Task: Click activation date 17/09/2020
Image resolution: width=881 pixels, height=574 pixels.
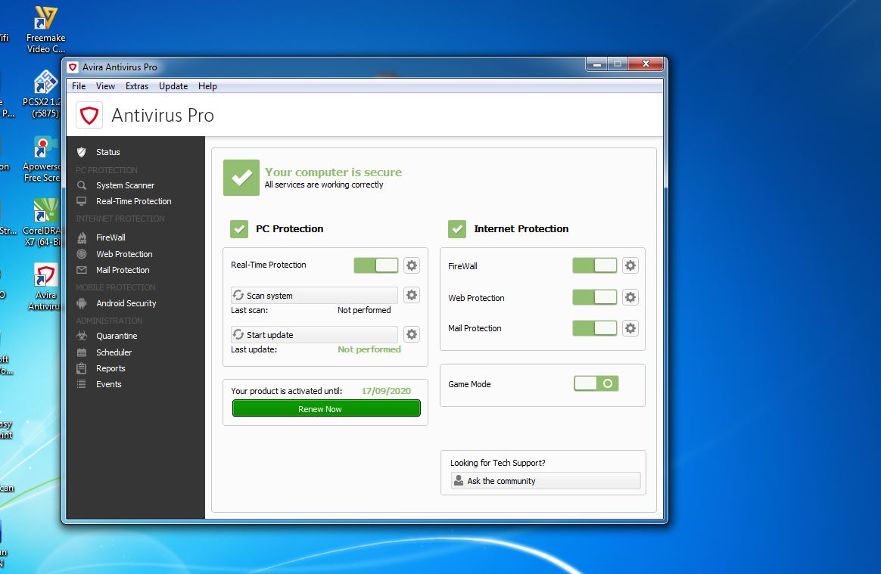Action: pyautogui.click(x=386, y=391)
